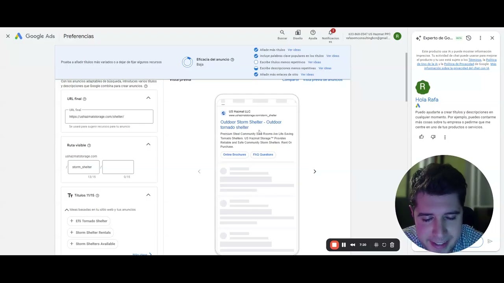Screen dimensions: 504x283
Task: Open Ver ideas for descripciones menos repetitivas
Action: pos(325,68)
